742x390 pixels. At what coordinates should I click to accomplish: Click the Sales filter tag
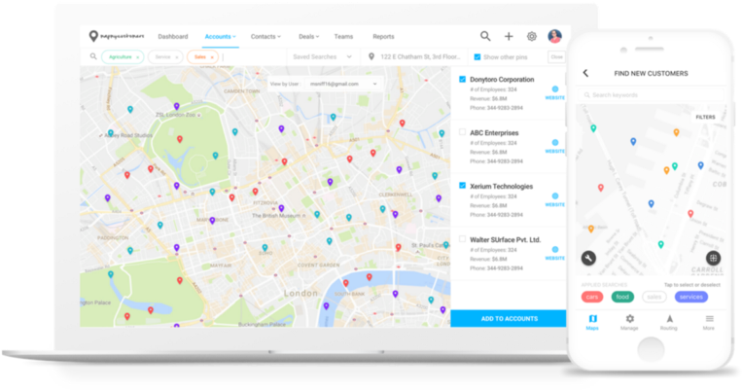[x=200, y=56]
